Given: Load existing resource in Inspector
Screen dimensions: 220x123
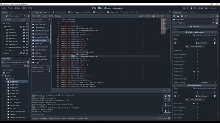Looking at the screenshot, I should point(178,16).
